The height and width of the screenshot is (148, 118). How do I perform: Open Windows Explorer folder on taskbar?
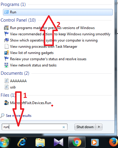[40, 142]
